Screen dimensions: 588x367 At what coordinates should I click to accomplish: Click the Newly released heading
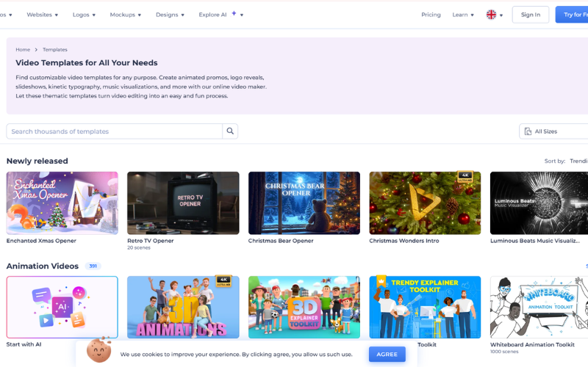tap(37, 161)
